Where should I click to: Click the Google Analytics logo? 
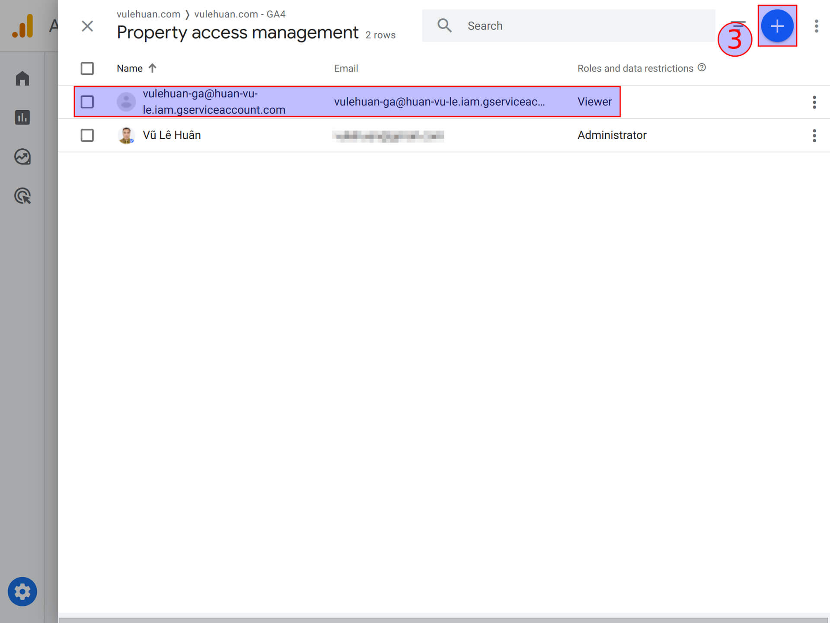[x=22, y=26]
